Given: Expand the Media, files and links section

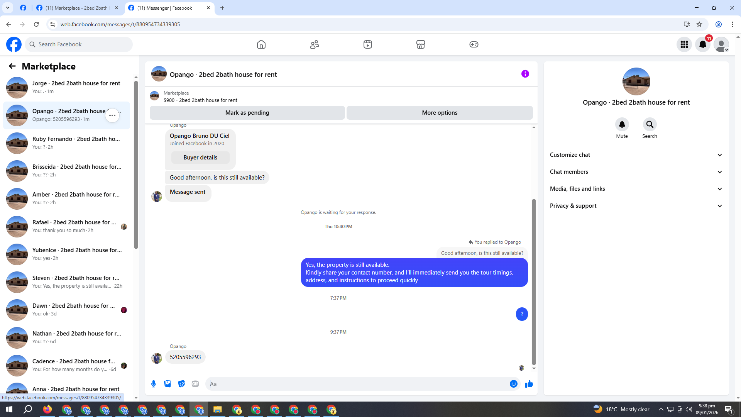Looking at the screenshot, I should pyautogui.click(x=636, y=189).
